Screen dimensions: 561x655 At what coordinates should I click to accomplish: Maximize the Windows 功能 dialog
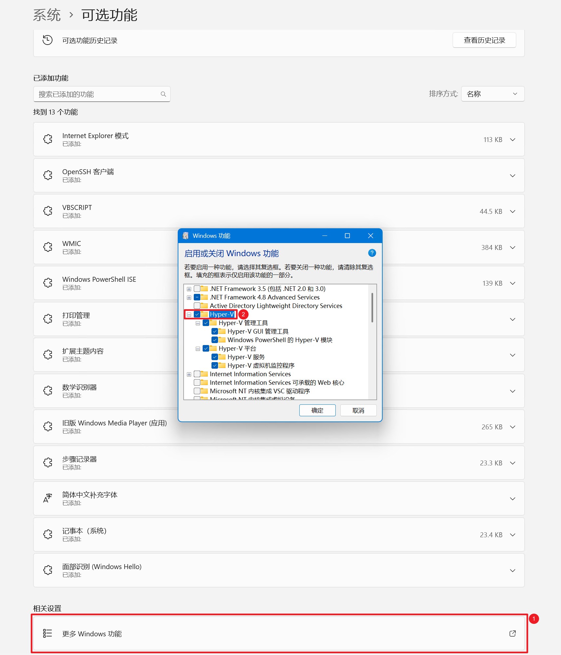click(x=347, y=235)
